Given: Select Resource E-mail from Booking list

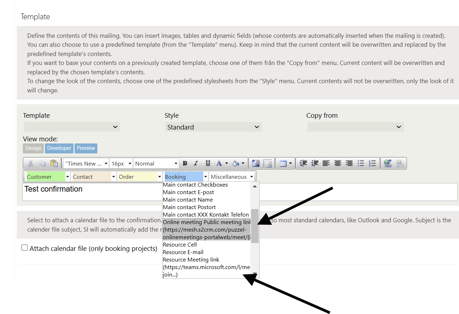Looking at the screenshot, I should (183, 252).
